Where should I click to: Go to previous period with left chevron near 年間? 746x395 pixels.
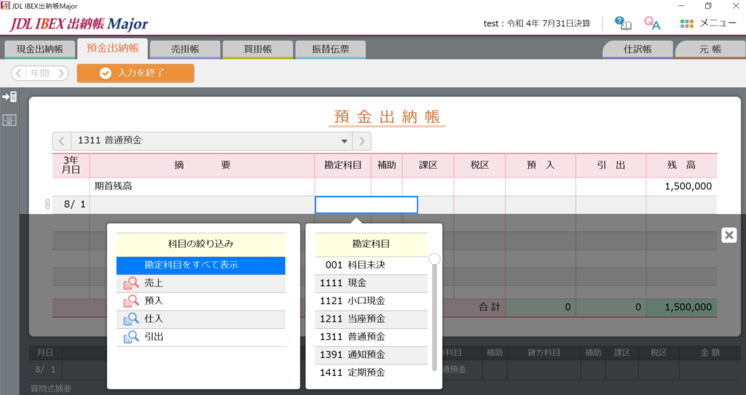pyautogui.click(x=18, y=73)
